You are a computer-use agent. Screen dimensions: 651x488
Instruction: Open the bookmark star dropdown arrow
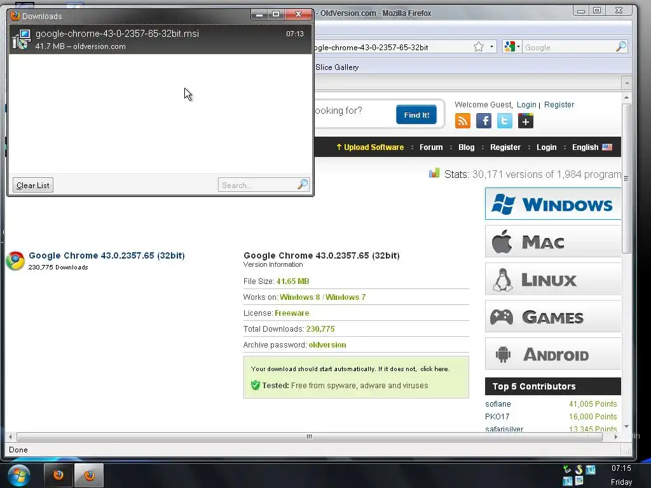pos(491,46)
